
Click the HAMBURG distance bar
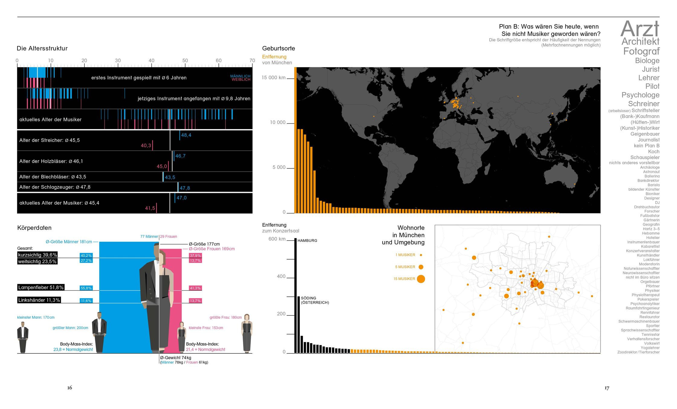(x=296, y=295)
